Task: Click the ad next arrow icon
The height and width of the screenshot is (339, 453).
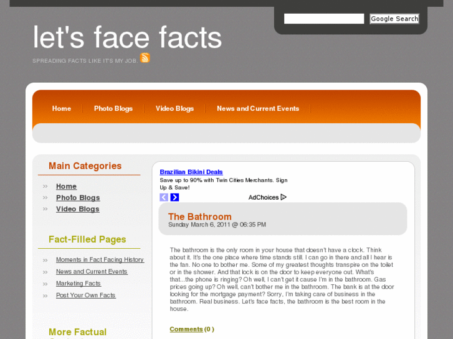Action: pos(174,197)
